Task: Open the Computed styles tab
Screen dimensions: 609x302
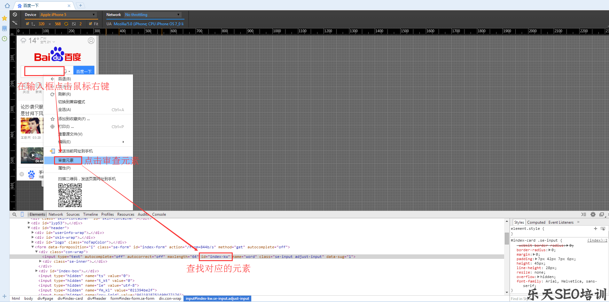Action: pos(536,222)
